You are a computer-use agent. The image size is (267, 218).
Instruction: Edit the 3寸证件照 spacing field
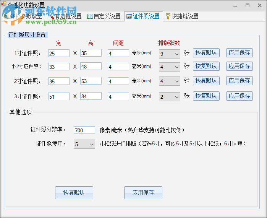tap(118, 96)
